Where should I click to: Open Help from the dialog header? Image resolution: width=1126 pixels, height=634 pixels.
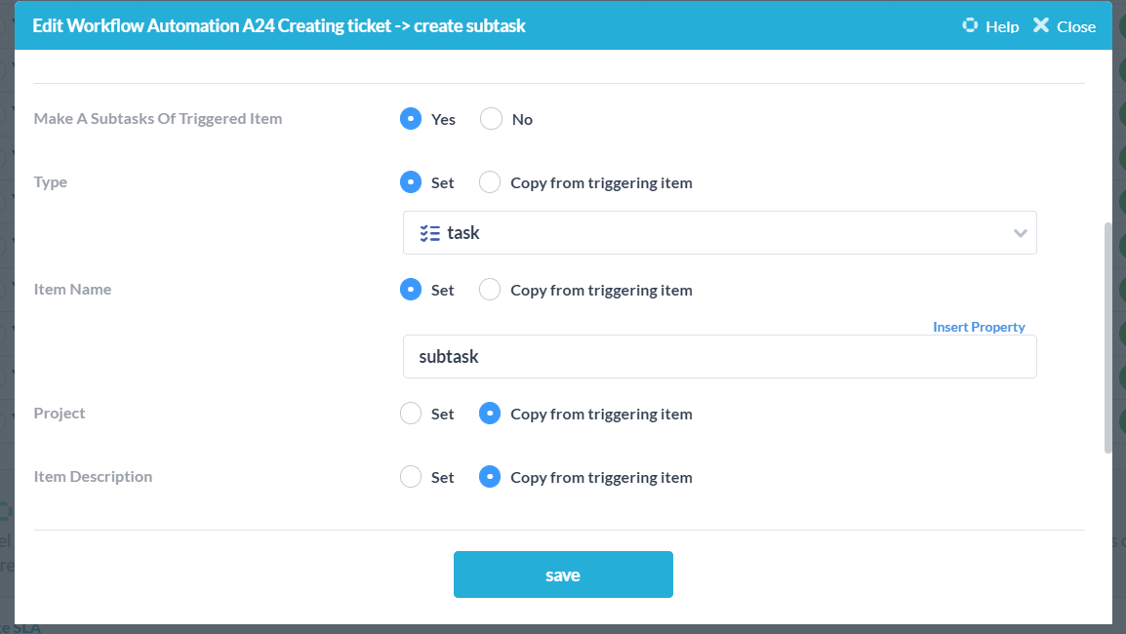click(990, 25)
